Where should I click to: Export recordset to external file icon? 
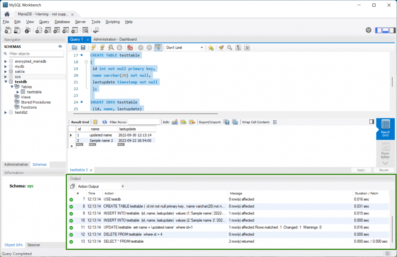point(226,122)
